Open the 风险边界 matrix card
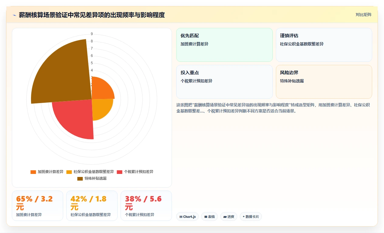 tap(324, 82)
